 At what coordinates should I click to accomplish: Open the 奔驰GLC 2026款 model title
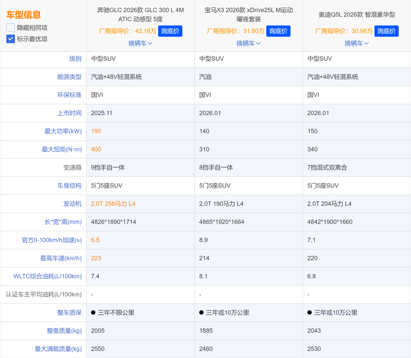140,15
